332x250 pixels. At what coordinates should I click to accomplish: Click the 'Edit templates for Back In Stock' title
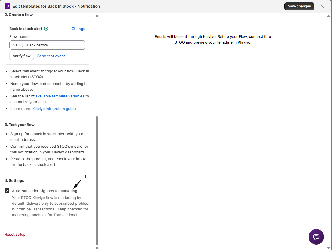point(56,6)
